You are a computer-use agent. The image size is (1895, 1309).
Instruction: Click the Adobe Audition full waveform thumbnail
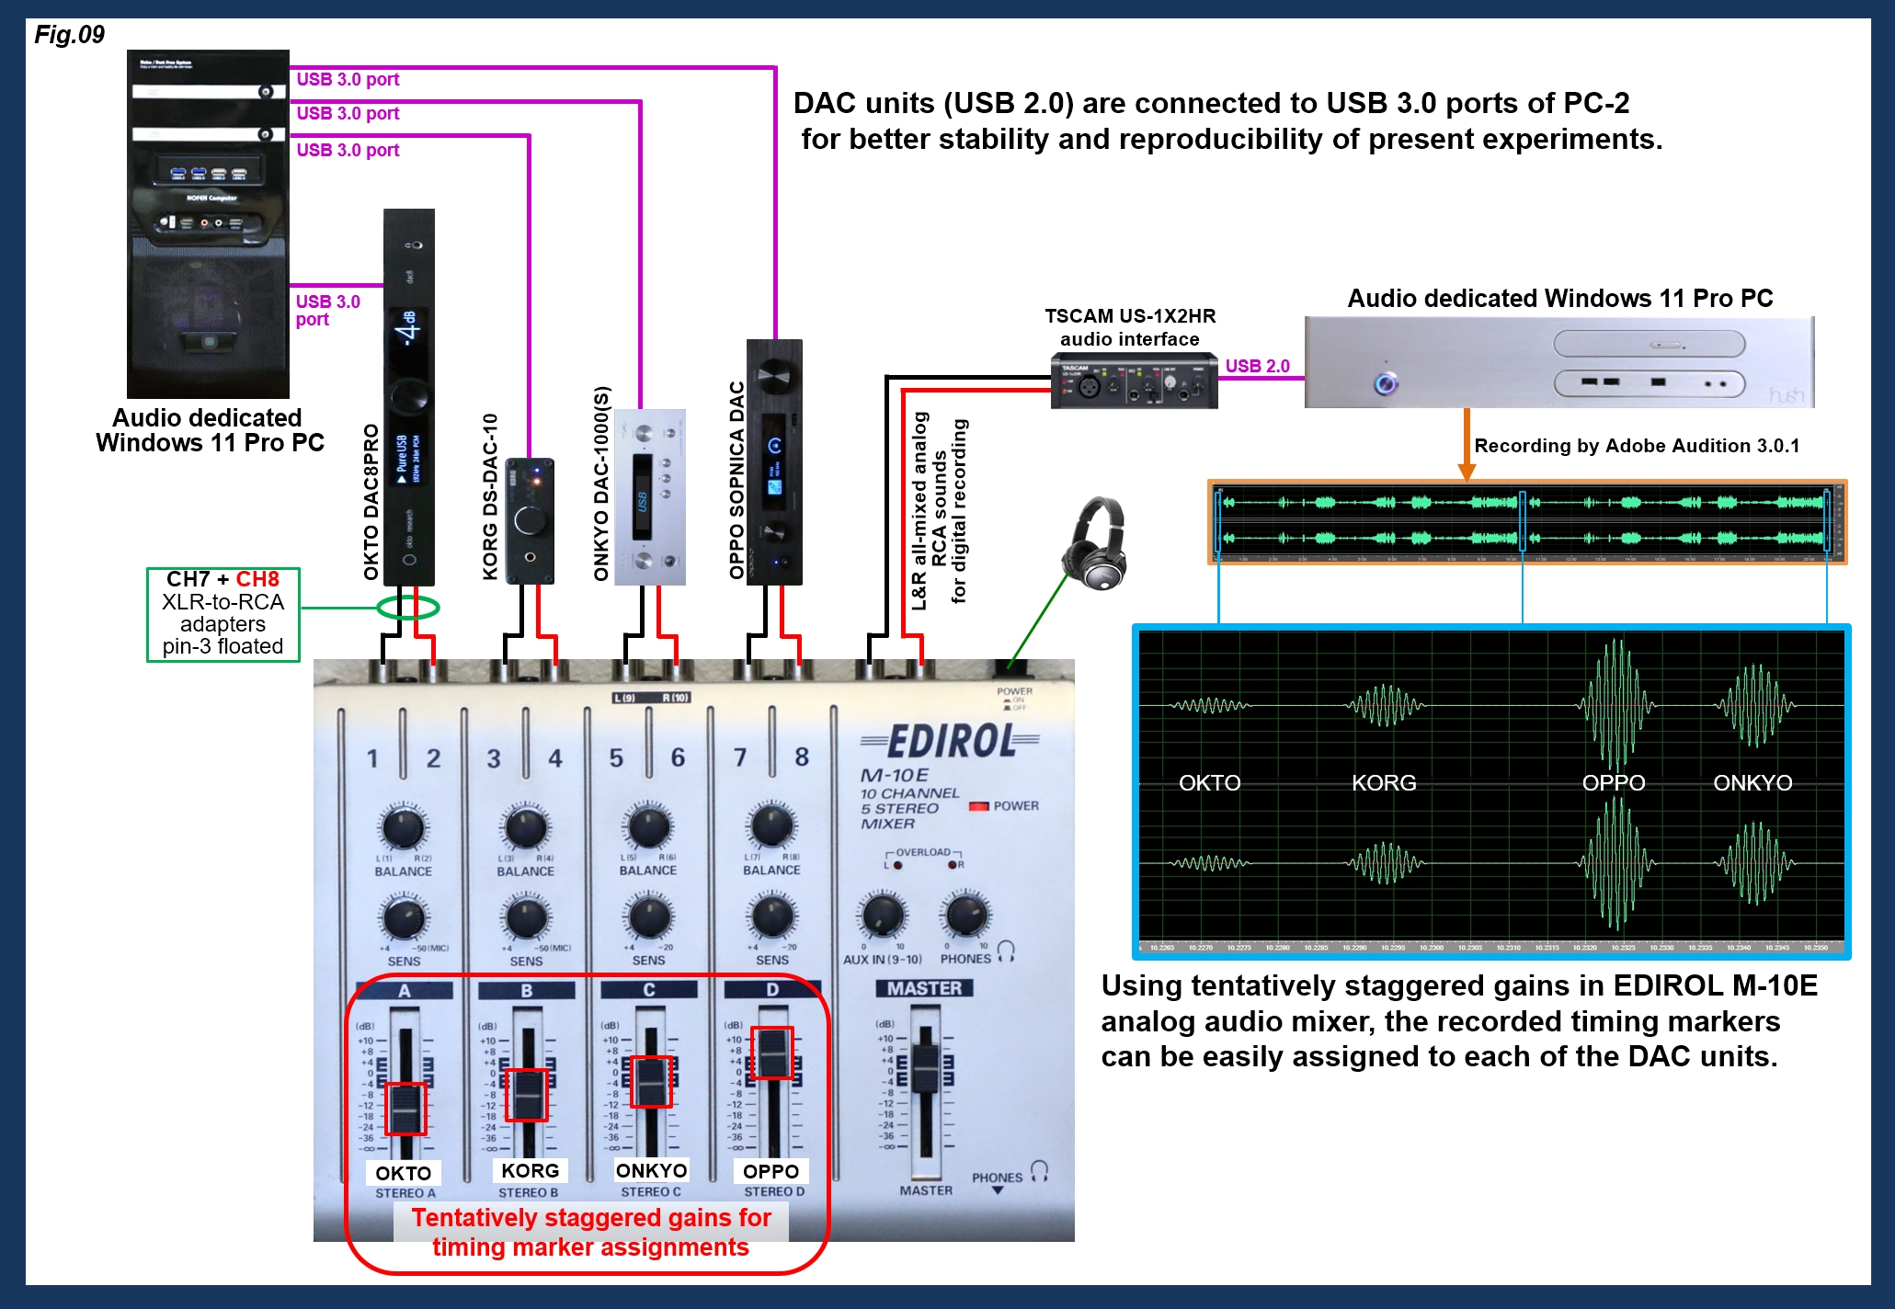click(x=1527, y=521)
